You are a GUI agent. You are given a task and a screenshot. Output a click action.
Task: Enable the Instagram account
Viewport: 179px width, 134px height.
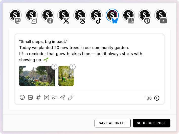coord(32,15)
